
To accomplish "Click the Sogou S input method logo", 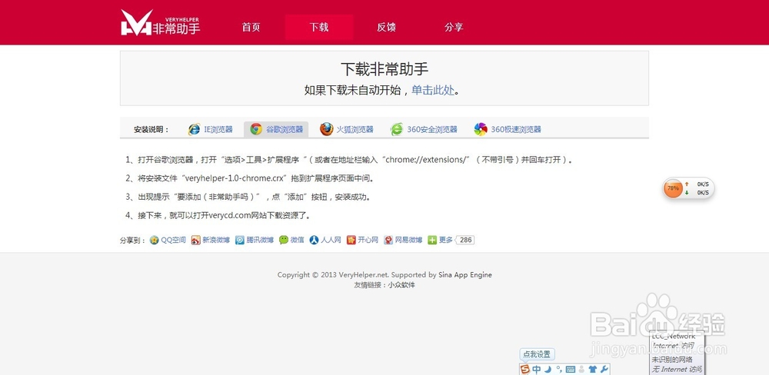I will point(525,369).
